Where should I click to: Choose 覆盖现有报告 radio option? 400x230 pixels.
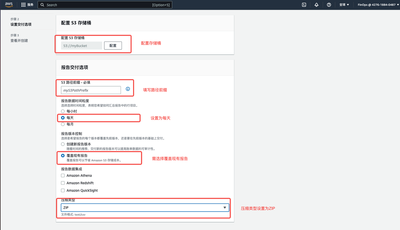pyautogui.click(x=63, y=155)
